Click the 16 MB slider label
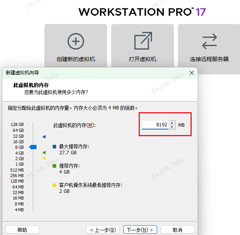 18,198
